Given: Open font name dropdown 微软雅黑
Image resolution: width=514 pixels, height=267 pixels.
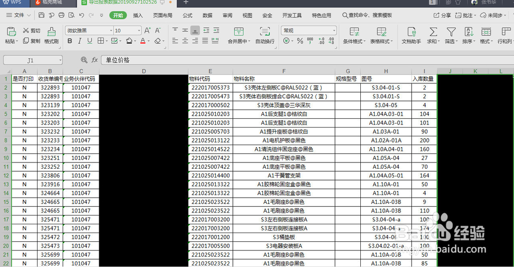Looking at the screenshot, I should click(111, 30).
